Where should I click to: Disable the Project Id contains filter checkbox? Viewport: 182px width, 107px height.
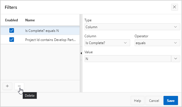point(12,40)
